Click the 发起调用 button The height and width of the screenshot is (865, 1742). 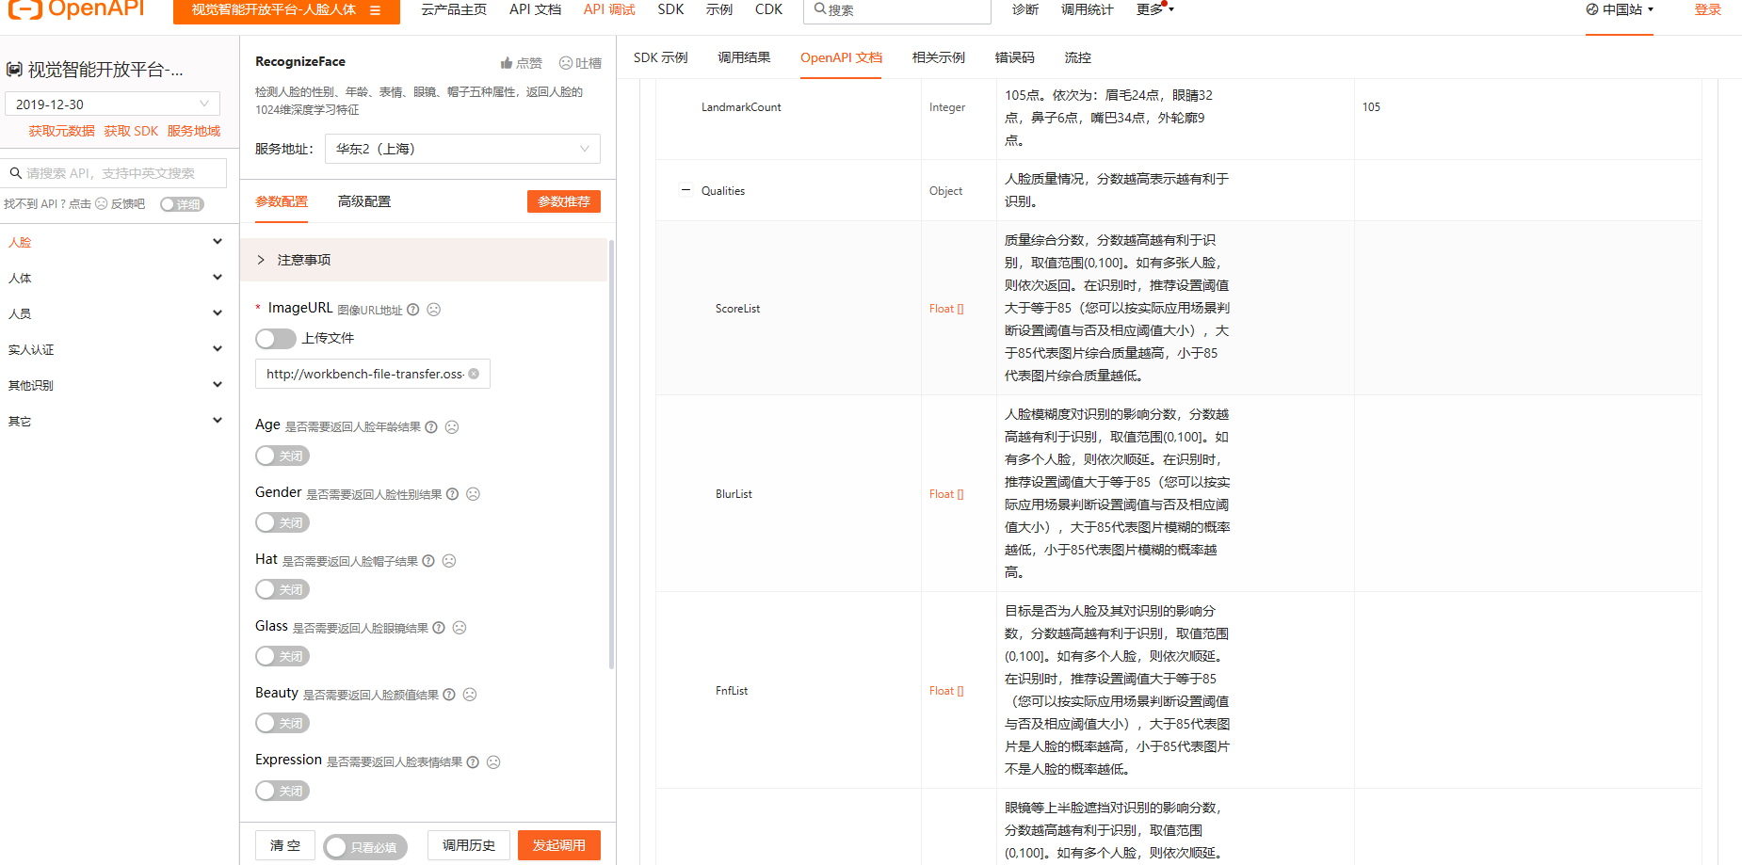click(559, 845)
